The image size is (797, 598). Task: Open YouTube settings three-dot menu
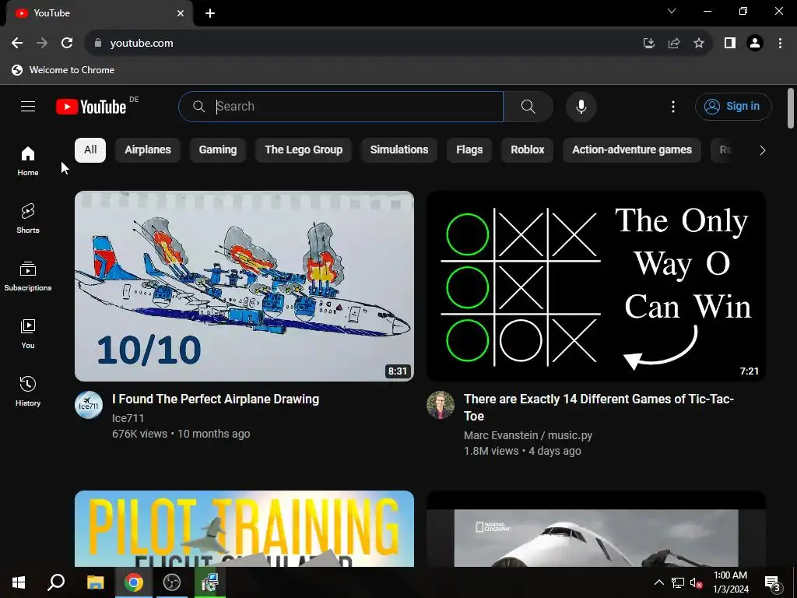pyautogui.click(x=673, y=106)
